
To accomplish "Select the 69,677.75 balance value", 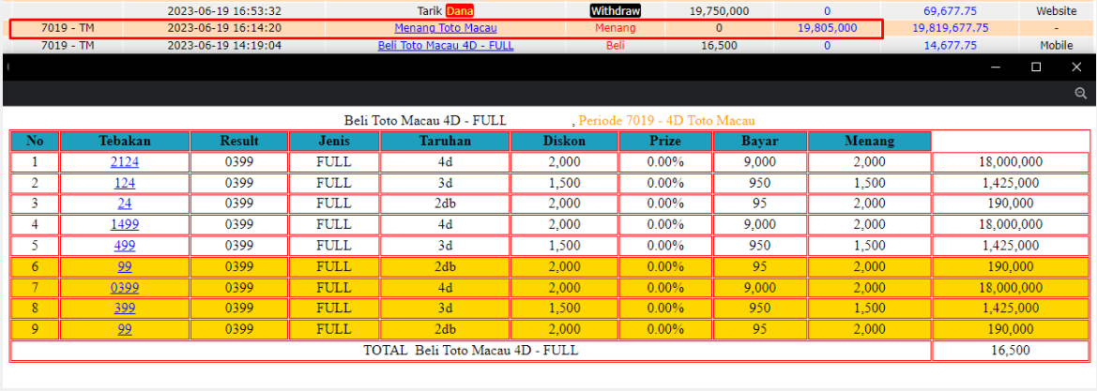I will (951, 11).
